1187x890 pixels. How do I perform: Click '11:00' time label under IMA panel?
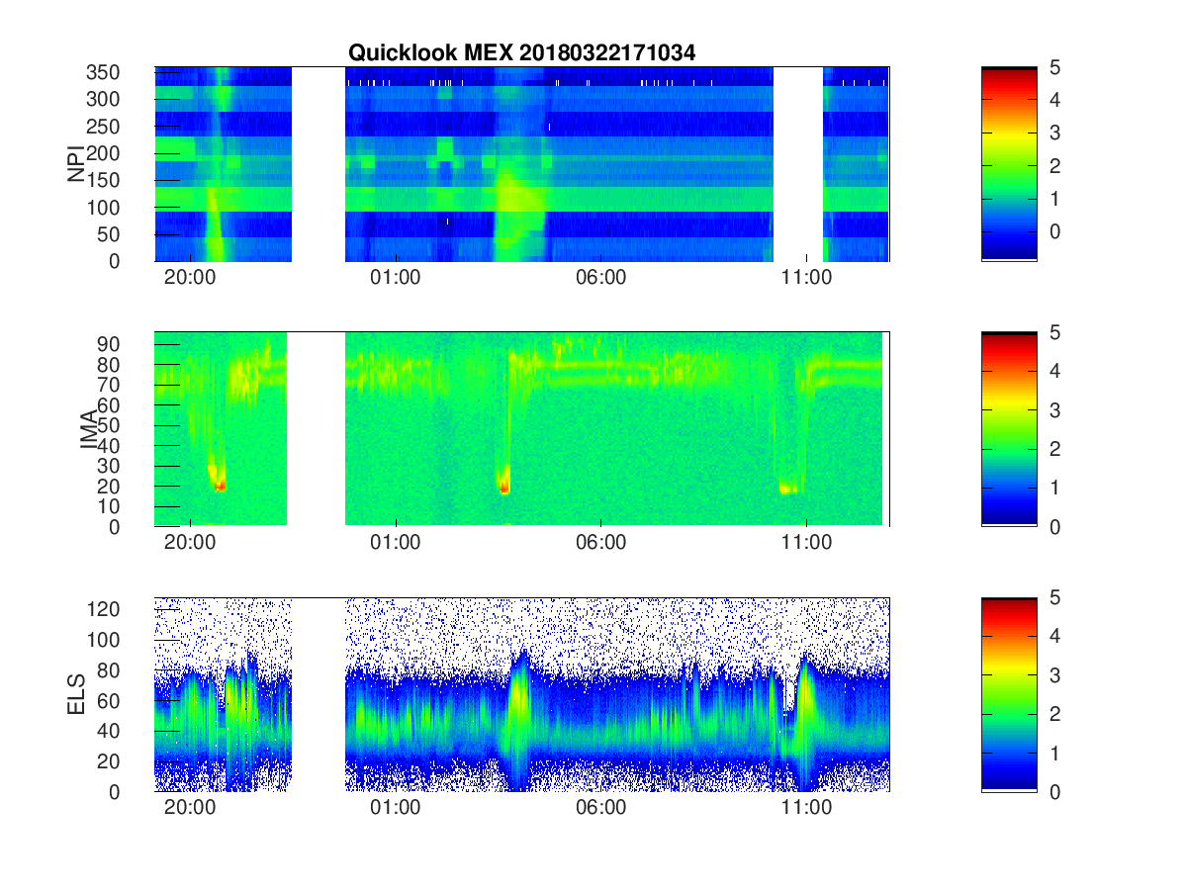tap(807, 544)
